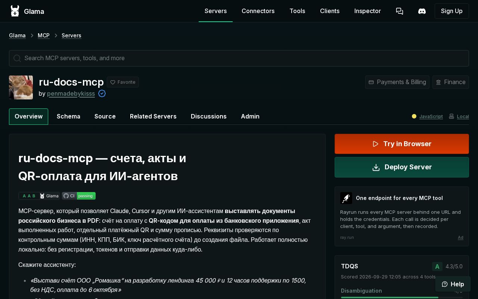Click the search magnifier icon

(17, 58)
